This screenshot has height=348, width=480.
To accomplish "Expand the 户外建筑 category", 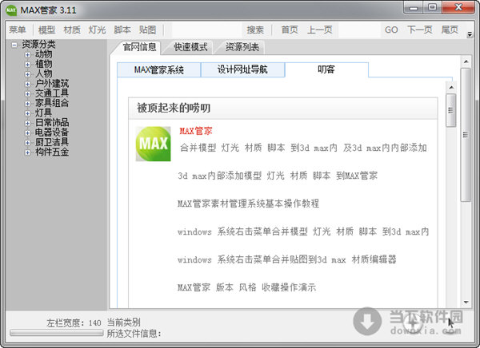I will click(x=27, y=84).
